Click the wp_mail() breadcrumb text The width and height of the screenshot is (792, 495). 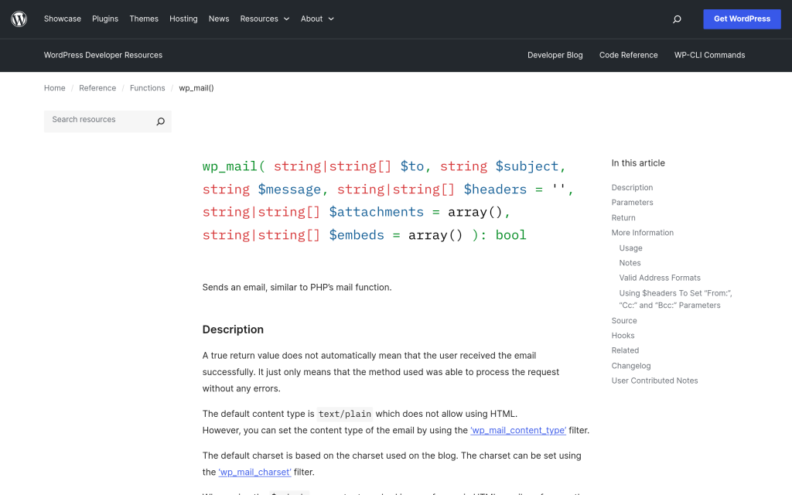(x=196, y=88)
